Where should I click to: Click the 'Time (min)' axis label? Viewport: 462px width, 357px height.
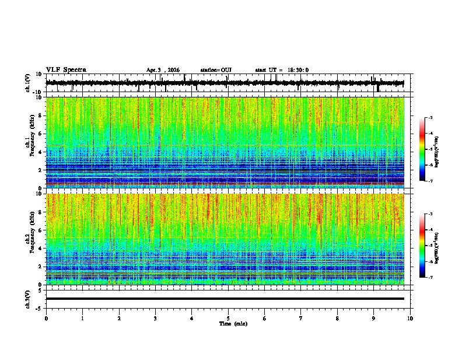(x=233, y=324)
